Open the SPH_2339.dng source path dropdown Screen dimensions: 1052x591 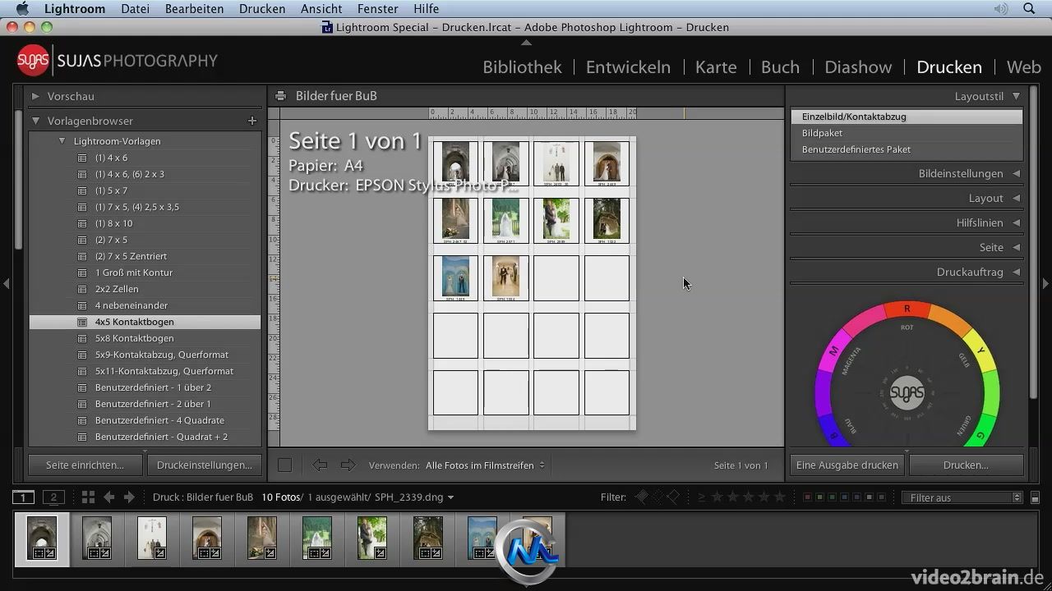pyautogui.click(x=414, y=497)
